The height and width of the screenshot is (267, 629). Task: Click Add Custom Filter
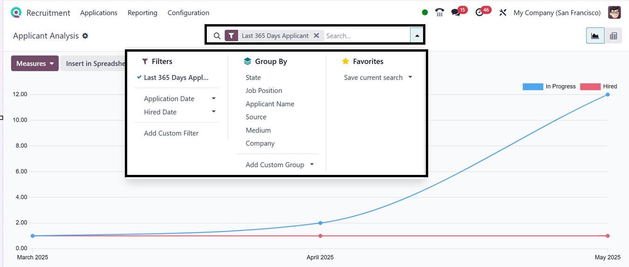[x=171, y=133]
